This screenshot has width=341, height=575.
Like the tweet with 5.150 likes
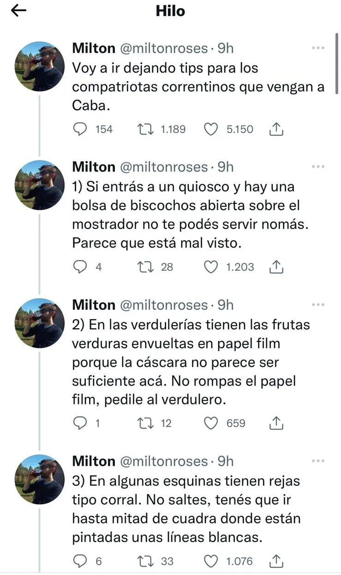pyautogui.click(x=211, y=130)
